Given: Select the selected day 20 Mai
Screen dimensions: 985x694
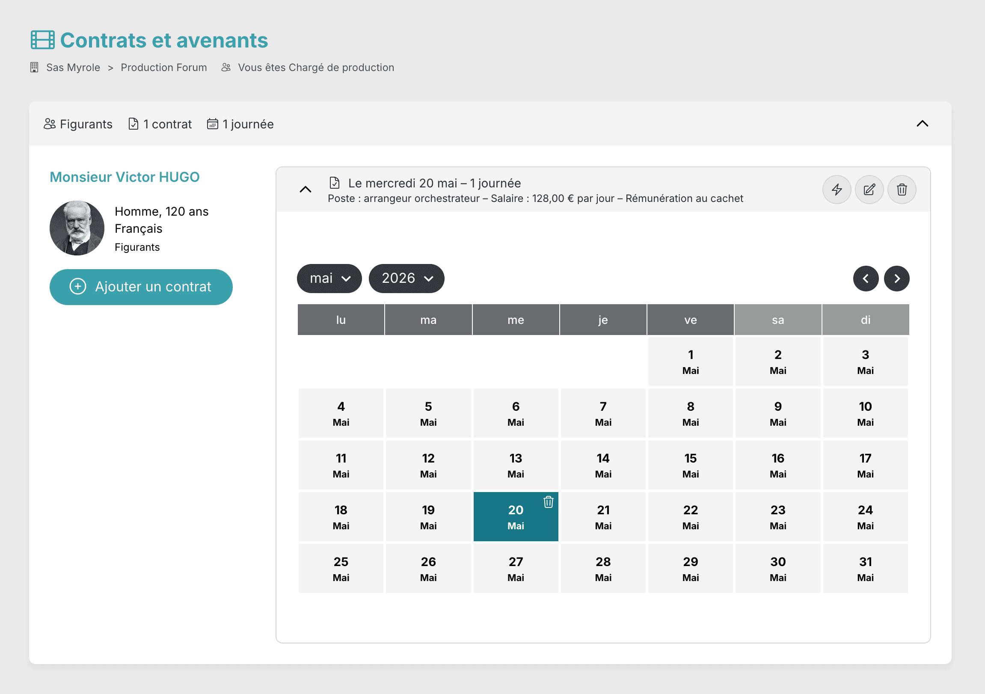Looking at the screenshot, I should point(516,516).
